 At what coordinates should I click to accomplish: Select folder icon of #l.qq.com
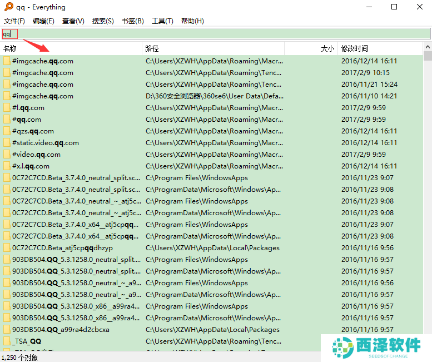pyautogui.click(x=7, y=108)
